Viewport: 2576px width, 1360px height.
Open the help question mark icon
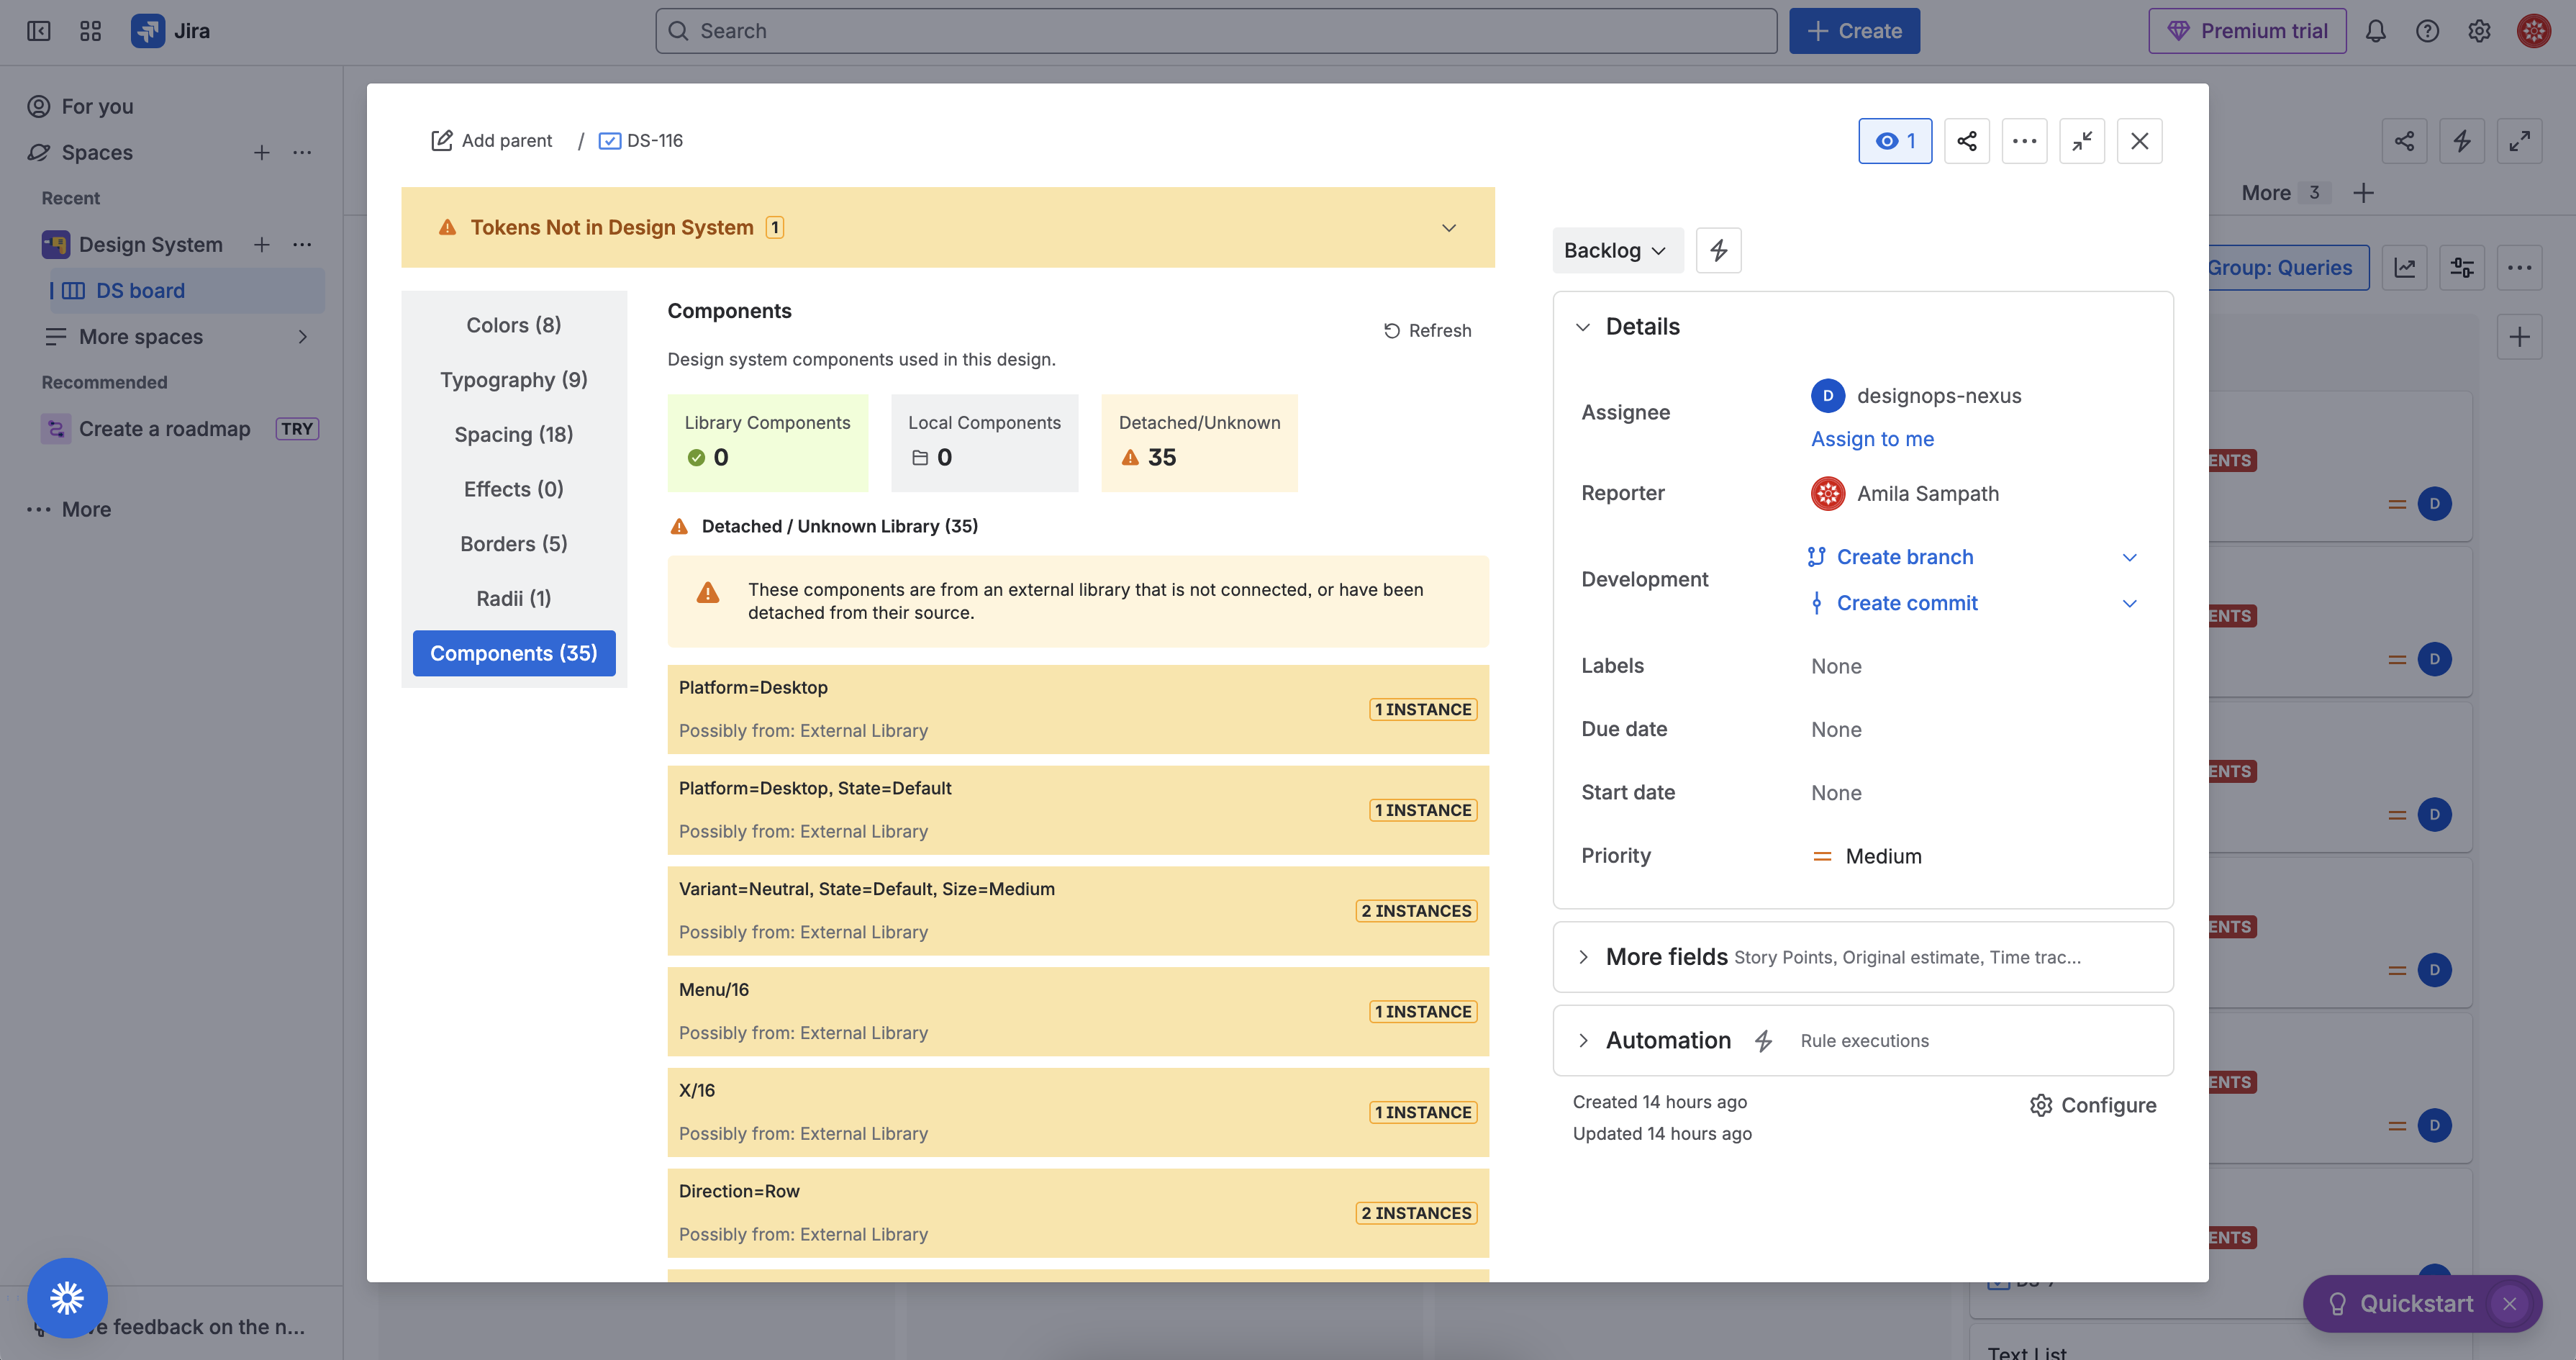pos(2427,31)
